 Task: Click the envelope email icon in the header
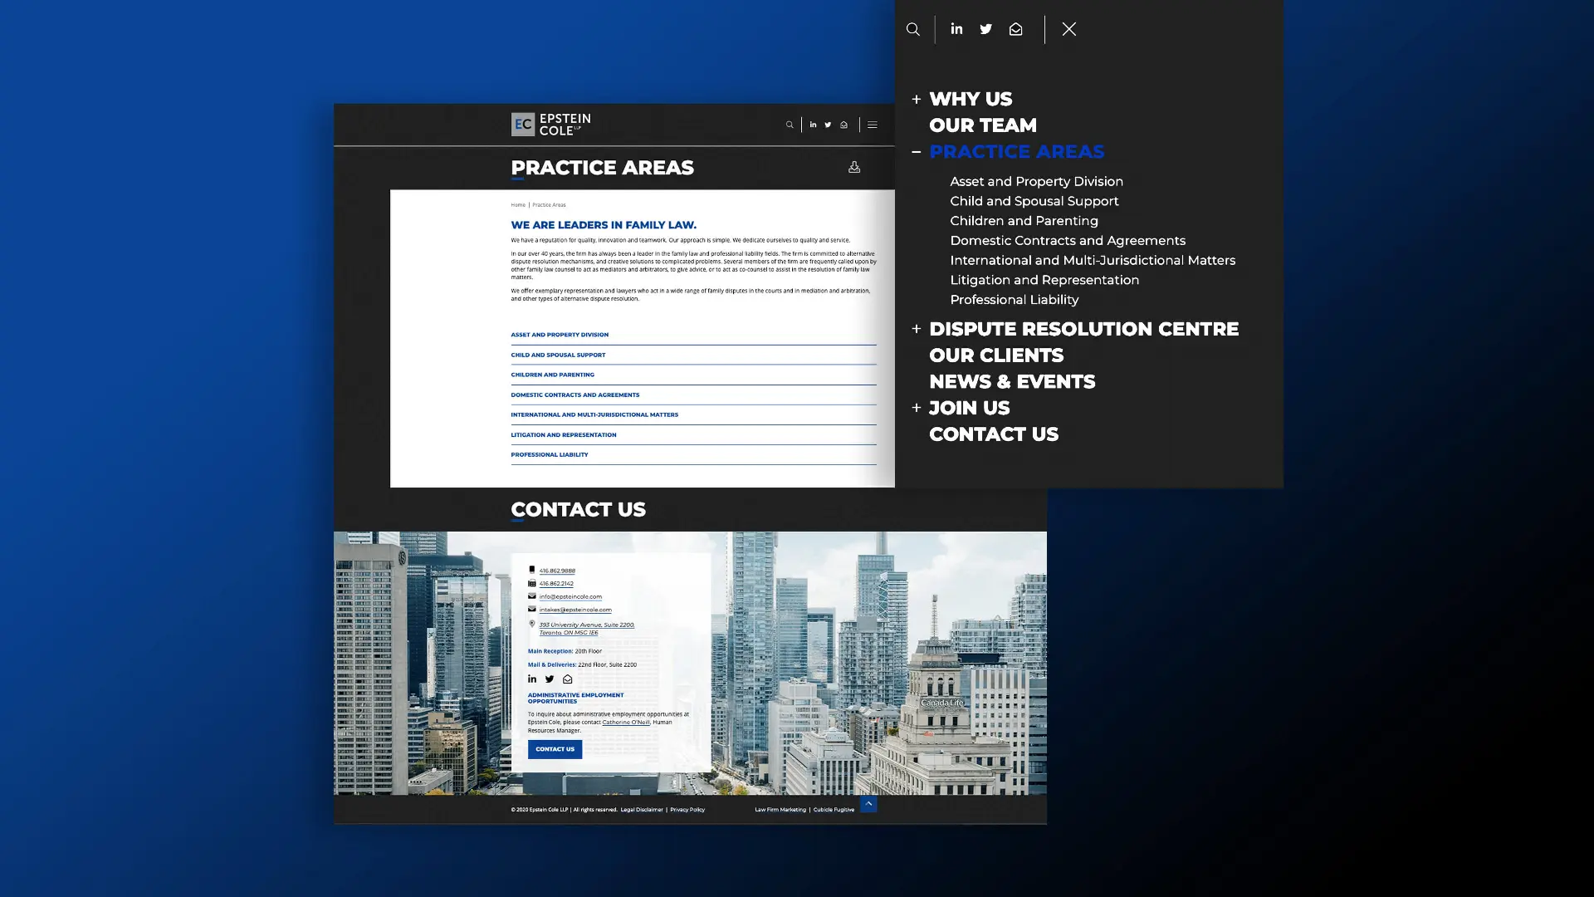[x=844, y=125]
